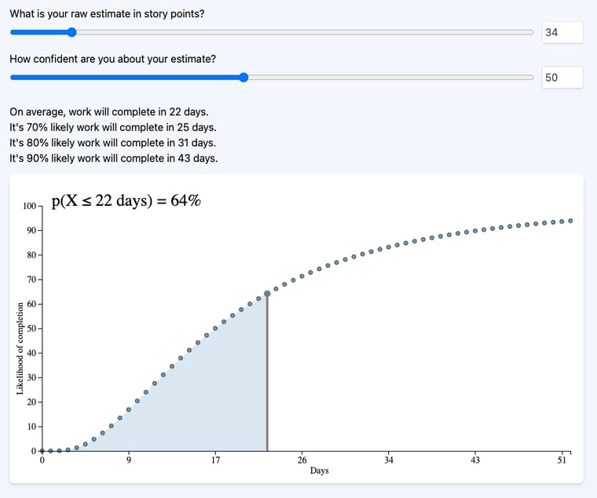Click the story points slider handle
Image resolution: width=597 pixels, height=498 pixels.
[x=71, y=32]
